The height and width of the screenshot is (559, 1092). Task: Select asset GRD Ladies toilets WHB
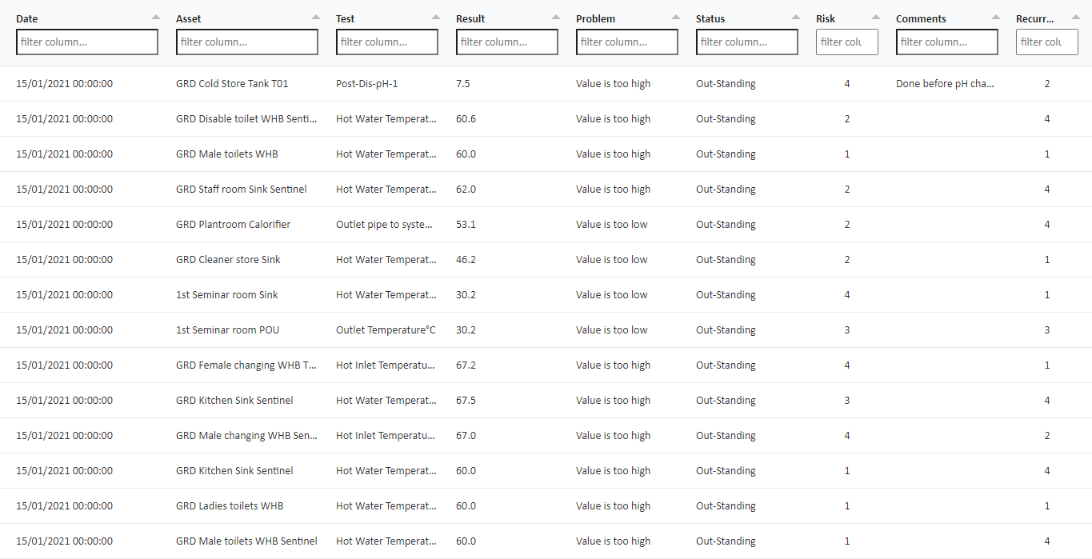point(230,505)
